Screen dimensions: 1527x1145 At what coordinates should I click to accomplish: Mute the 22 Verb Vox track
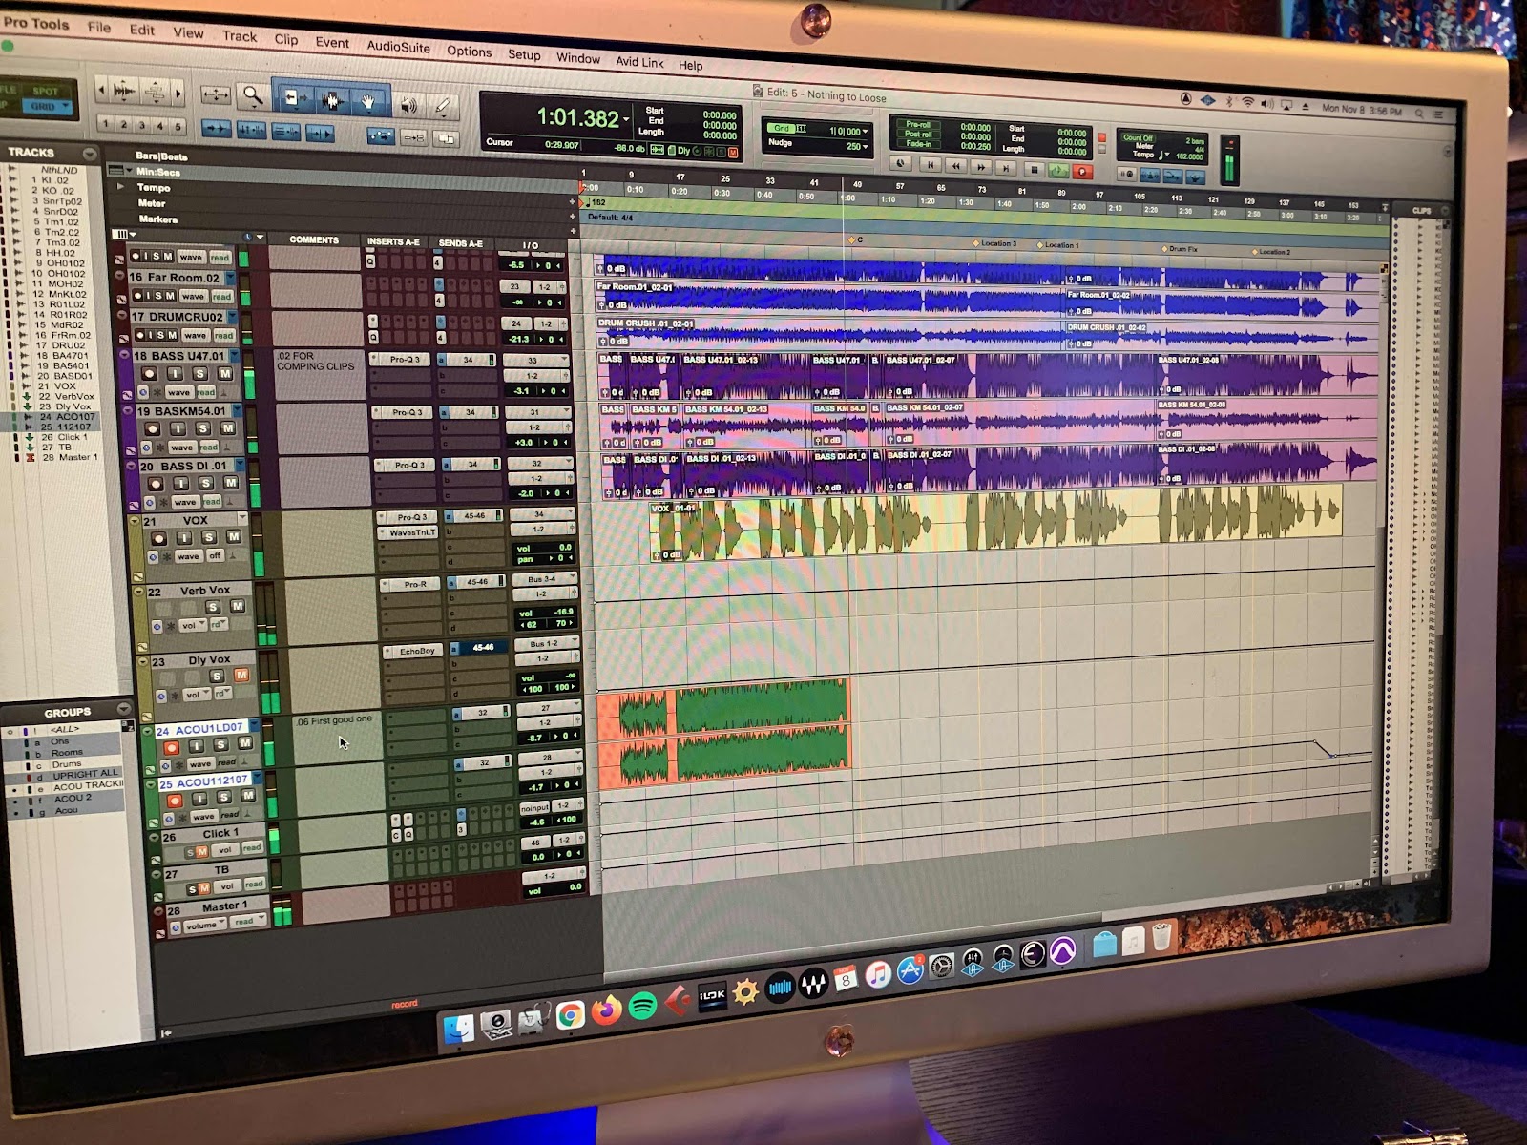(237, 606)
